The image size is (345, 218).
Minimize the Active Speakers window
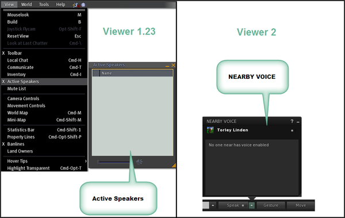click(x=167, y=66)
